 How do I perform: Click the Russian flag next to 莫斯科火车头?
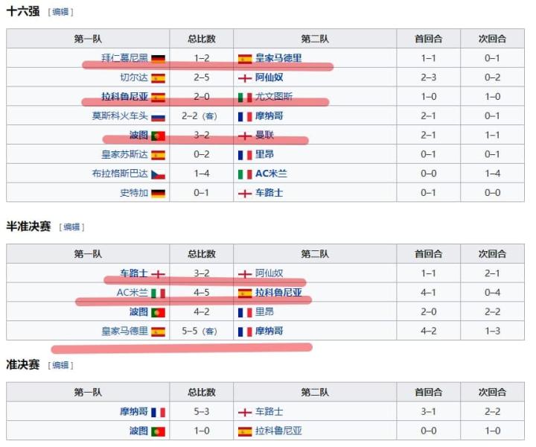158,116
